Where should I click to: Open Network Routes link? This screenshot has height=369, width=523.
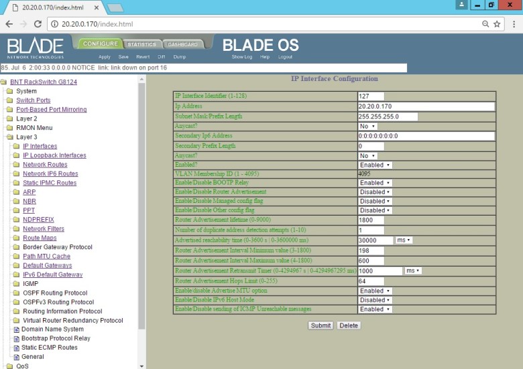pos(45,165)
